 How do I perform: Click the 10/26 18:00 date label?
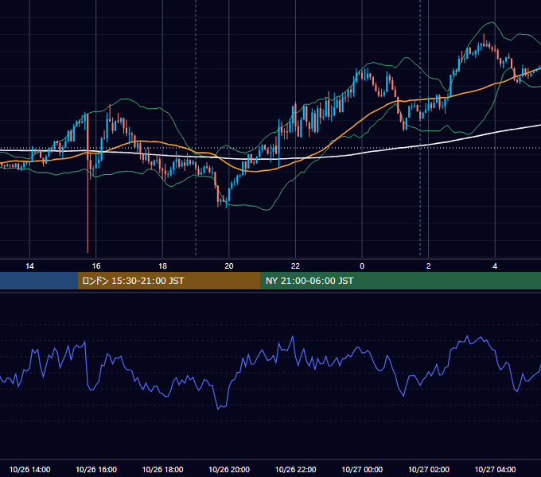point(162,469)
